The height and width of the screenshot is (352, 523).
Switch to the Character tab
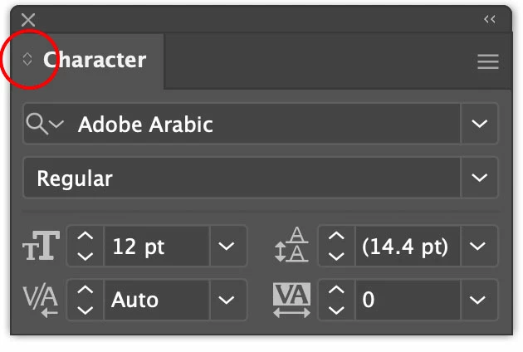coord(94,60)
